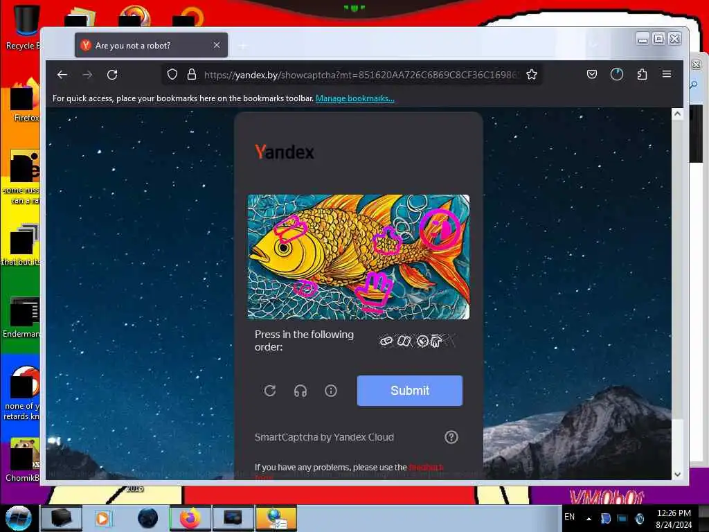Click the Firefox account circle icon
709x532 pixels.
[x=617, y=74]
